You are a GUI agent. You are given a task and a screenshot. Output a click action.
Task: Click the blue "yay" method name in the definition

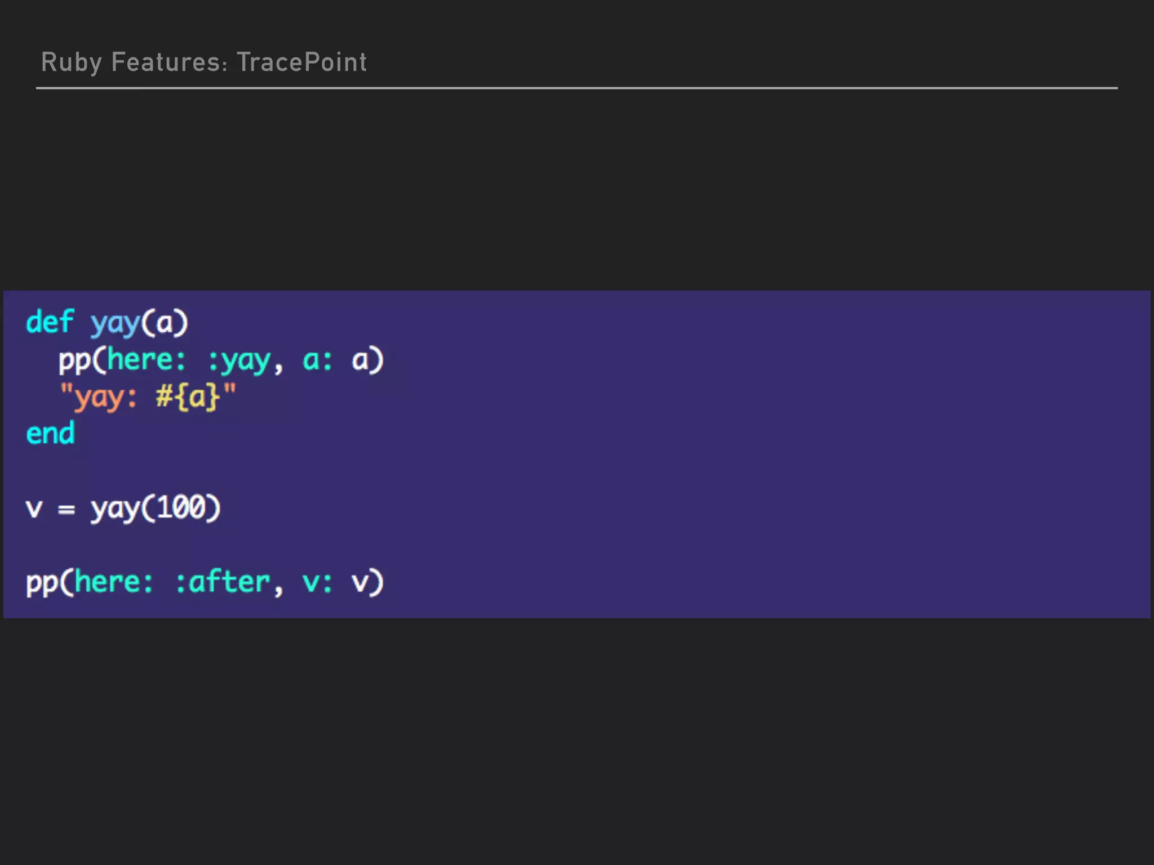pyautogui.click(x=115, y=324)
